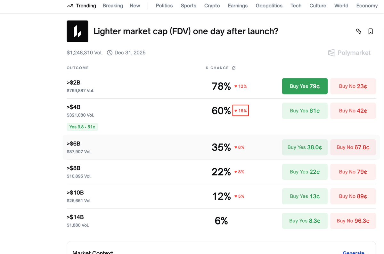
Task: Click Generate in Market Context
Action: [353, 252]
